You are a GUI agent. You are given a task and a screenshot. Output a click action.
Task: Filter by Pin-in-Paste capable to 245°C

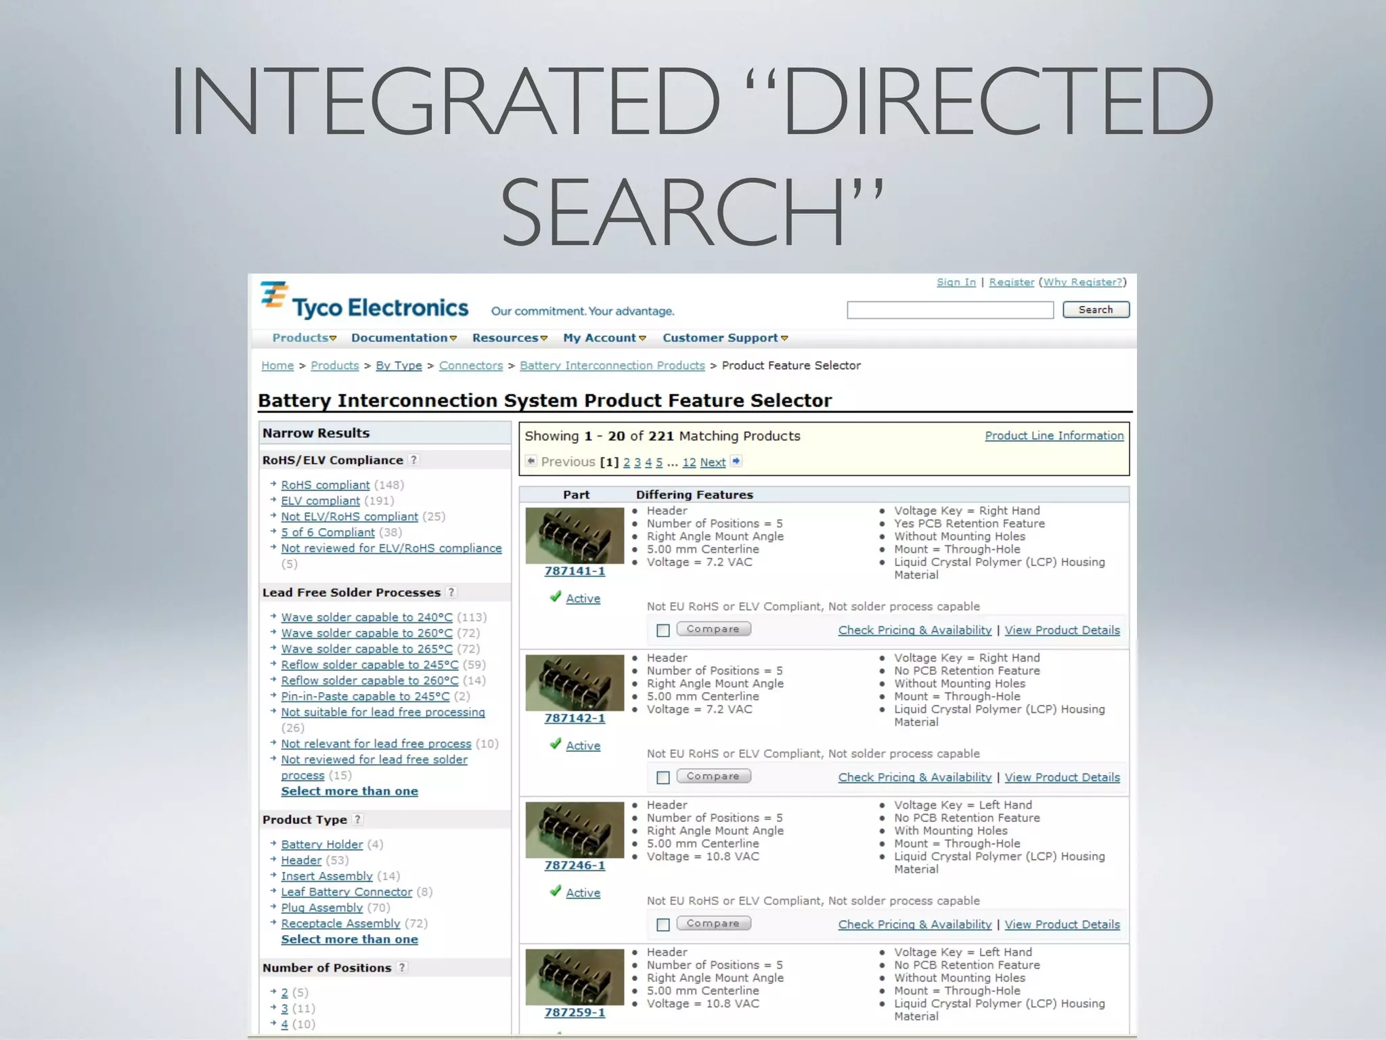coord(365,696)
